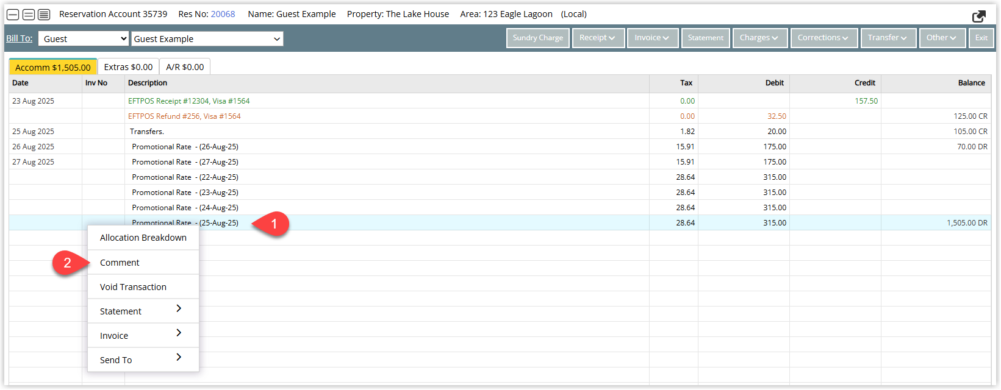Click the 70.00 DR balance
Screen dimensions: 1001x390
[x=972, y=147]
